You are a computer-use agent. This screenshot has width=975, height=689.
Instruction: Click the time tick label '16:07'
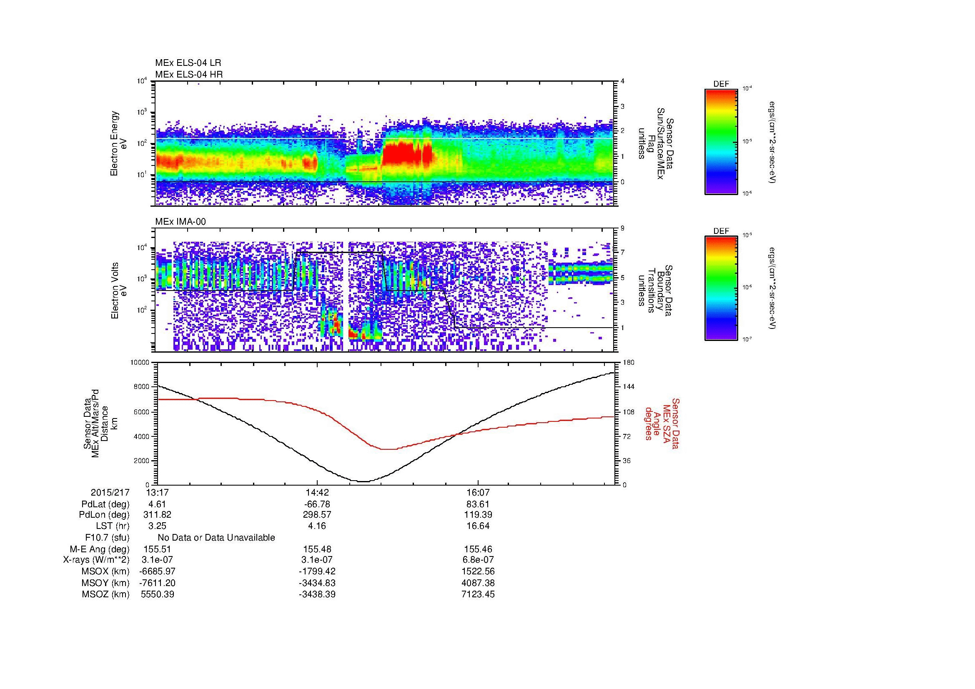[x=478, y=493]
